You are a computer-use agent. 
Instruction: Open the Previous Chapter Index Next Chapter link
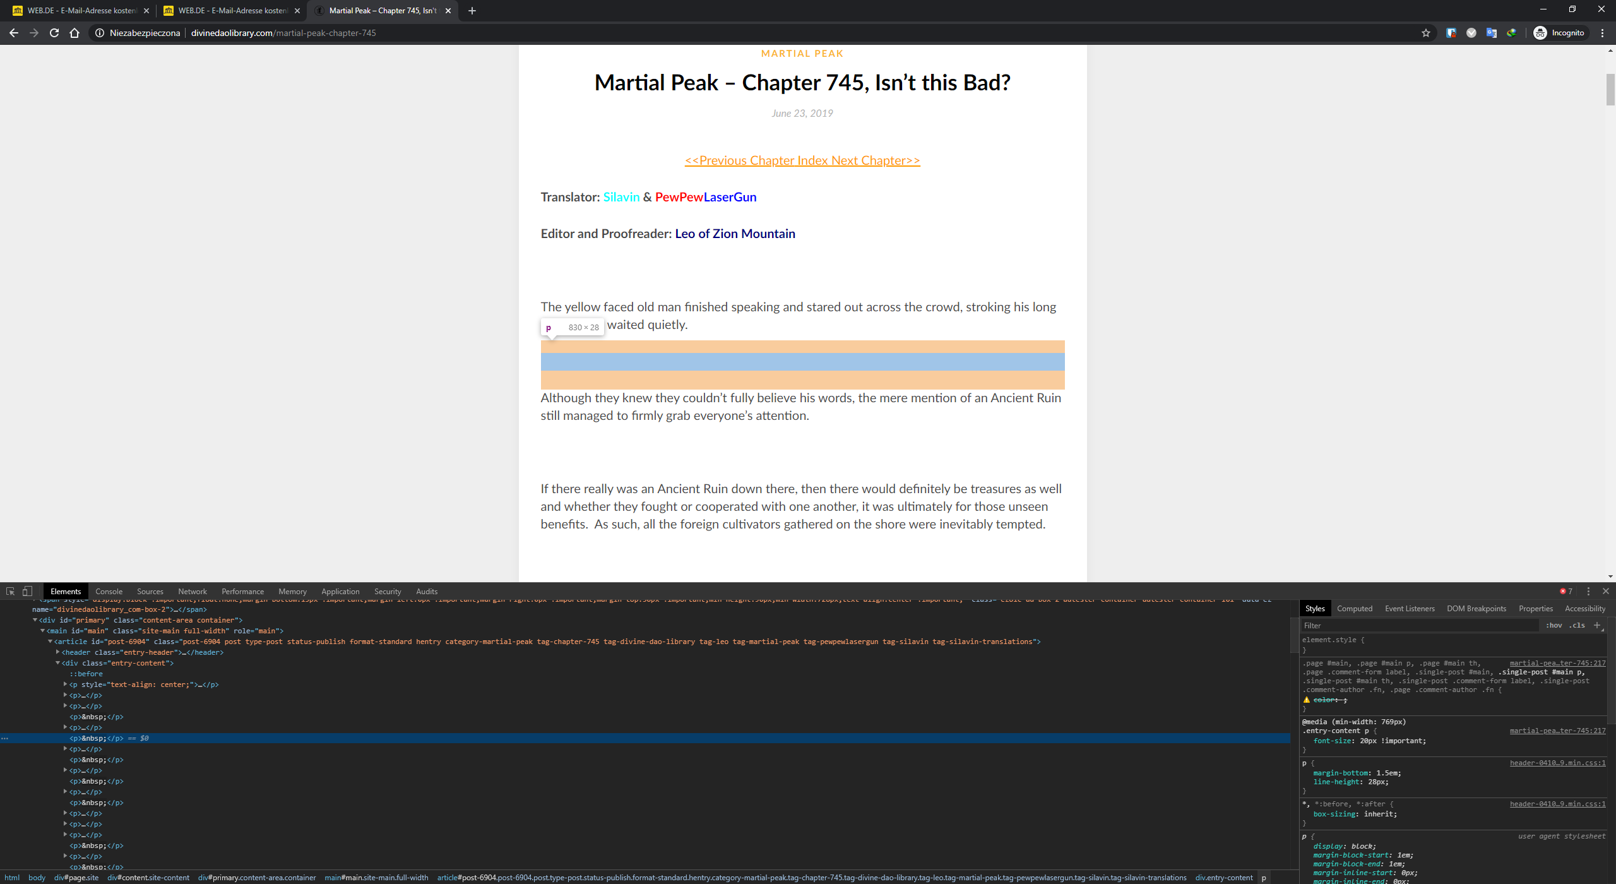tap(802, 160)
